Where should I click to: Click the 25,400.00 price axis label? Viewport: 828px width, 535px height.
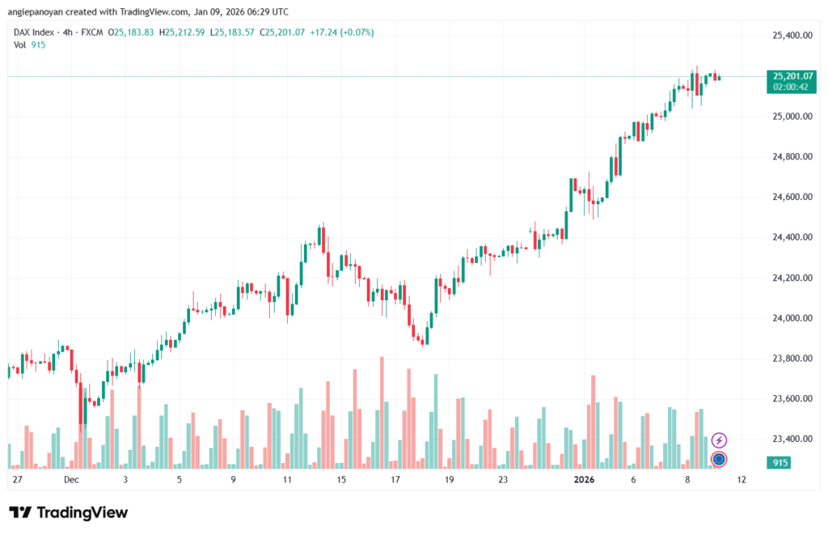coord(792,36)
